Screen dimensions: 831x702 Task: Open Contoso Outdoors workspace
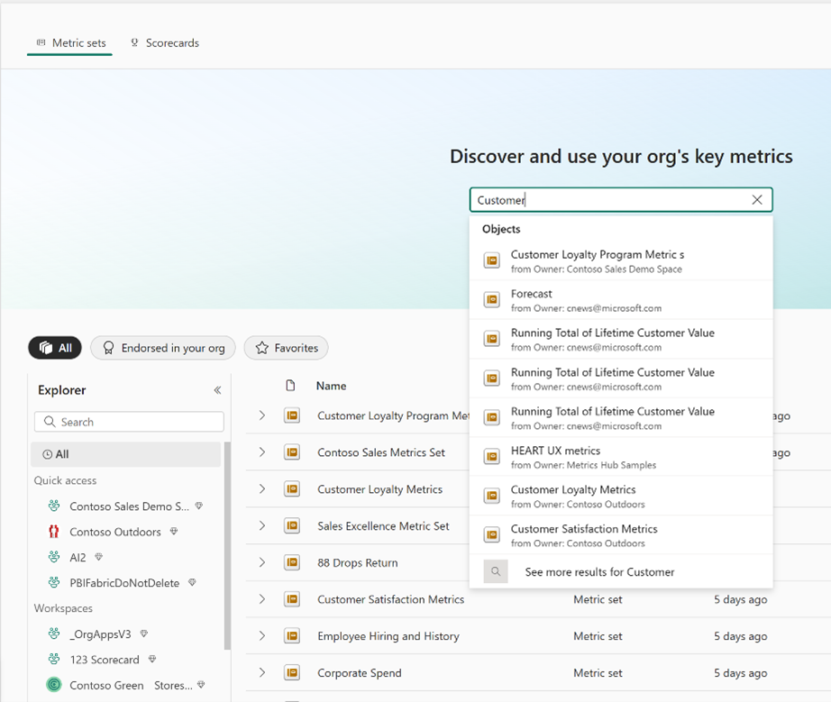click(x=115, y=532)
